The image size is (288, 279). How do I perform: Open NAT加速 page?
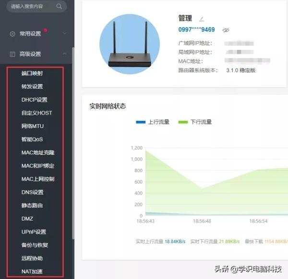pyautogui.click(x=32, y=271)
